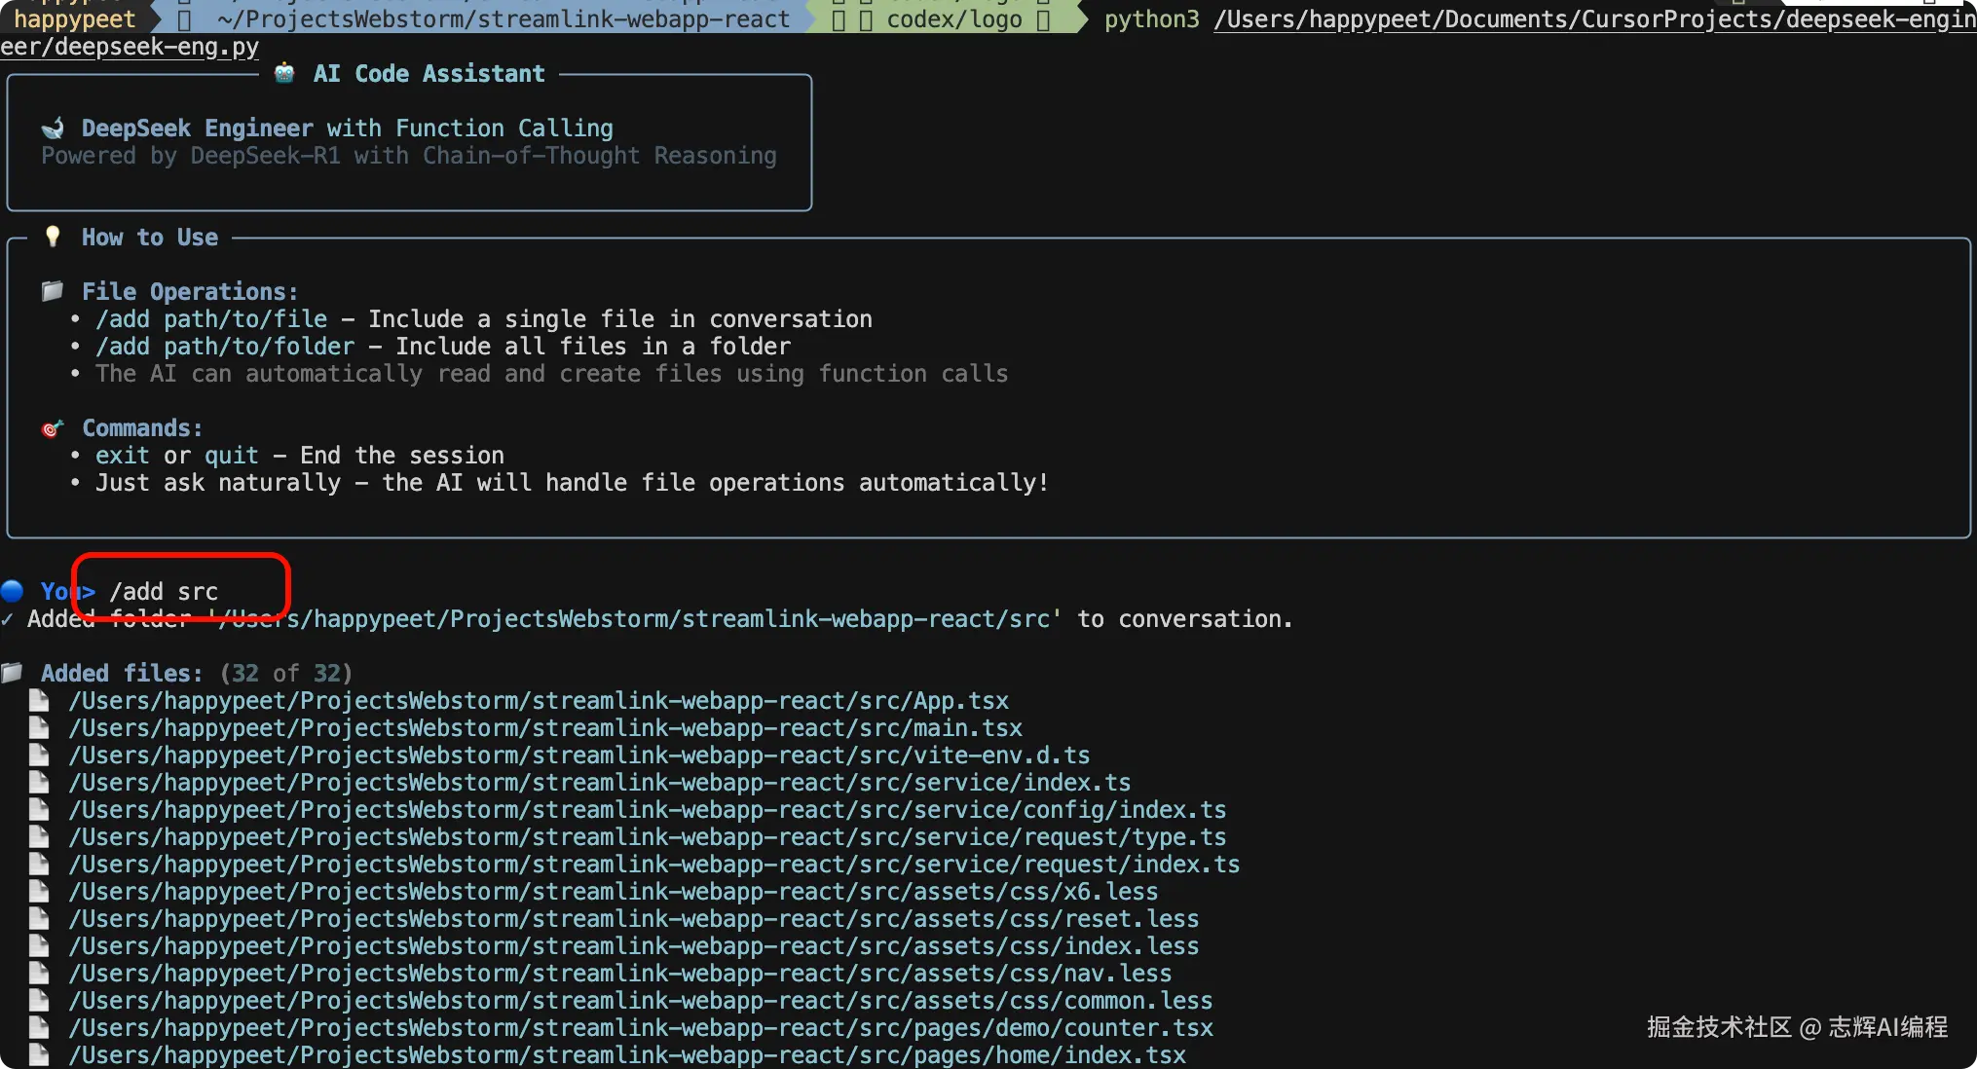The image size is (1977, 1069).
Task: Click the vite-env.d.ts file path
Action: click(578, 756)
